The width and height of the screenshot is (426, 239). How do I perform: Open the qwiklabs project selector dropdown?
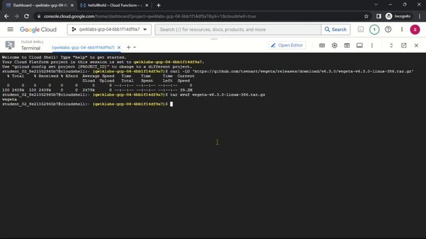click(x=109, y=29)
